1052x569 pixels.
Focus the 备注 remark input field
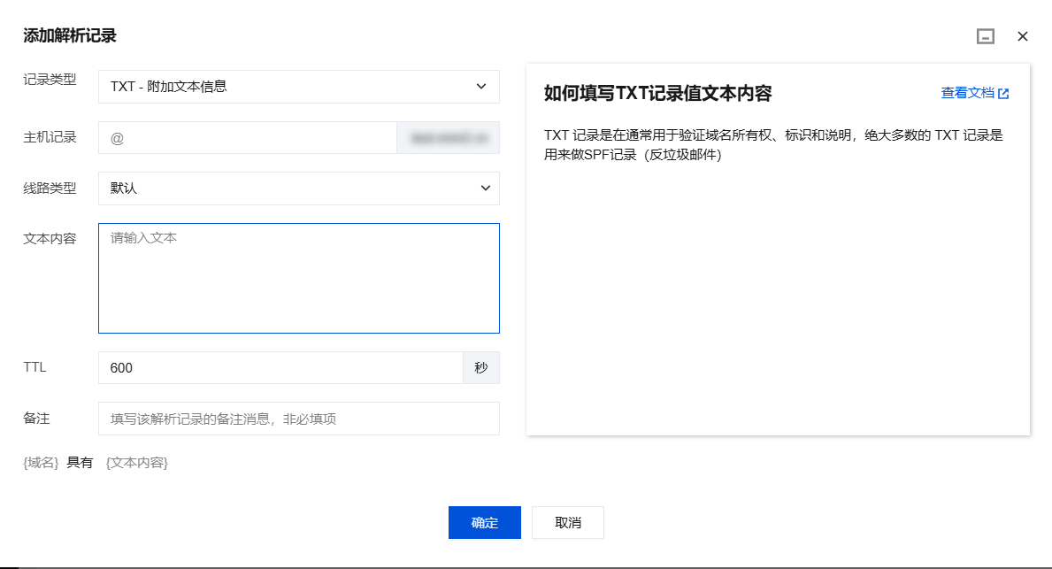[298, 419]
